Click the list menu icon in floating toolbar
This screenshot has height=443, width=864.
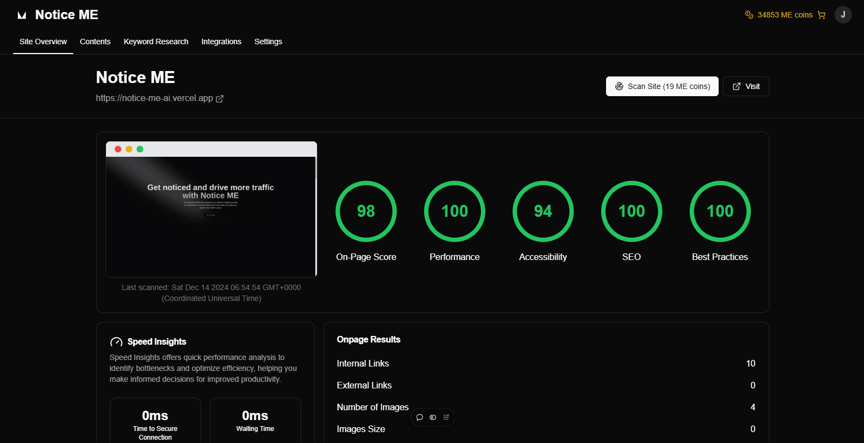[446, 417]
